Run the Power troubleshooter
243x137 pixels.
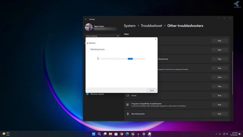point(219,96)
